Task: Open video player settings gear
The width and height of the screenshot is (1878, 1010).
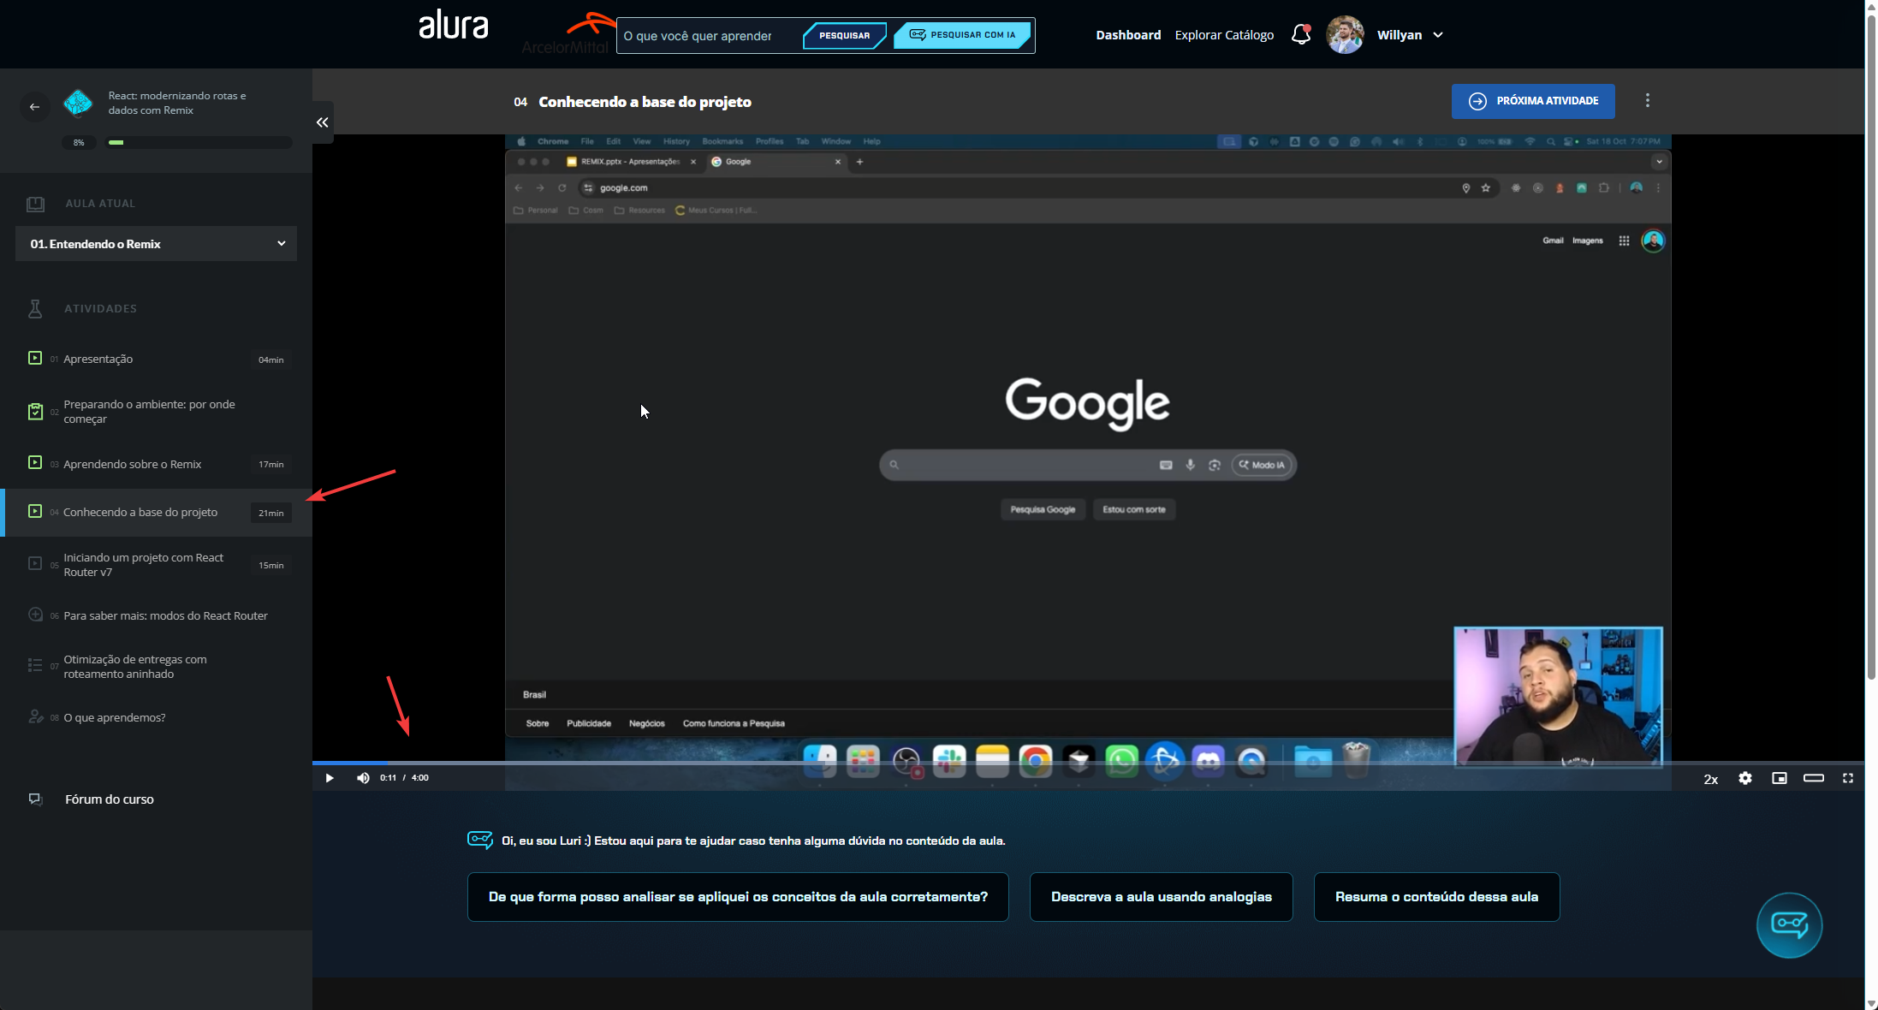Action: 1745,779
